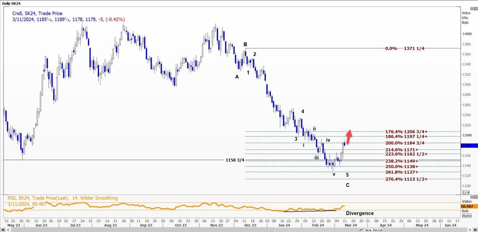Select the 223.6% 1162 1/2+ Fibonacci label

click(407, 154)
